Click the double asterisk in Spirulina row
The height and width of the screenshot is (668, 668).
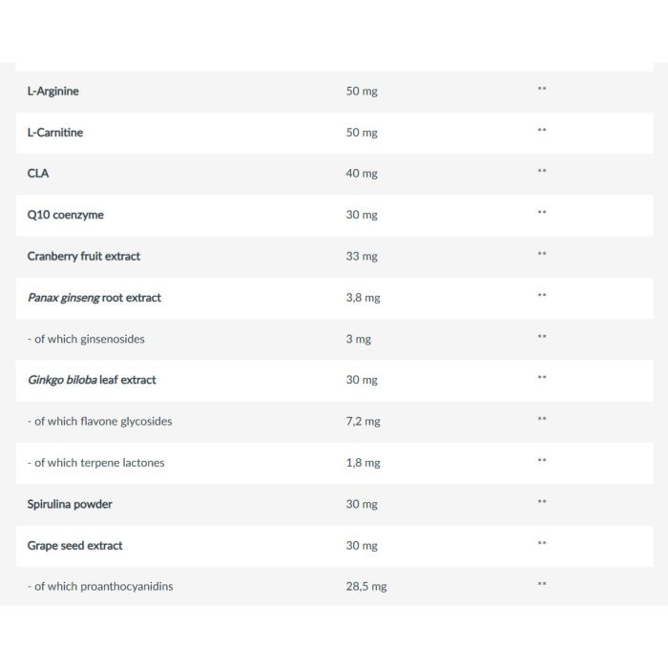coord(542,501)
